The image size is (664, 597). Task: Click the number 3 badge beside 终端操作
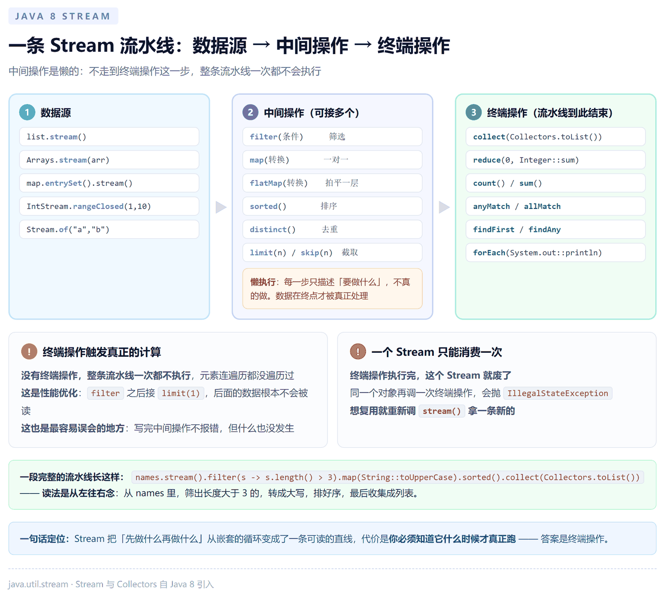(x=474, y=112)
